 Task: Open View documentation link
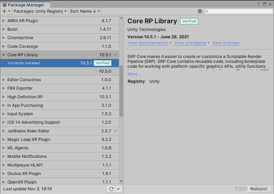148,43
